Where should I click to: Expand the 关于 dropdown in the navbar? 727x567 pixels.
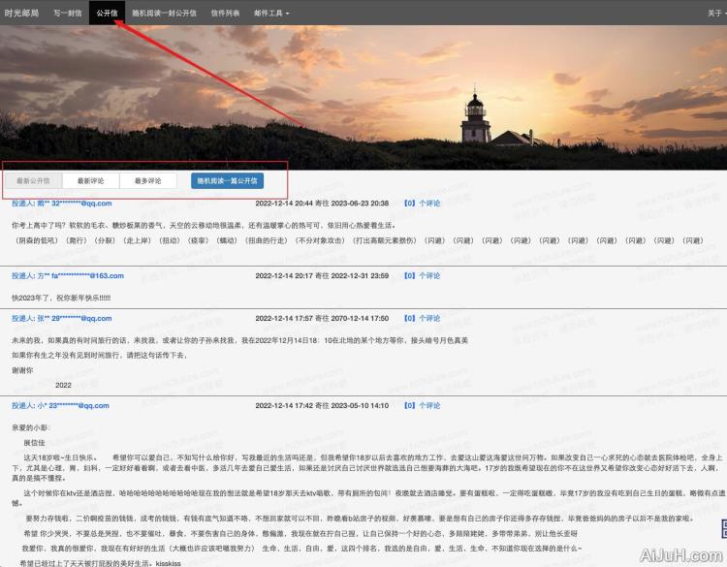pos(715,13)
